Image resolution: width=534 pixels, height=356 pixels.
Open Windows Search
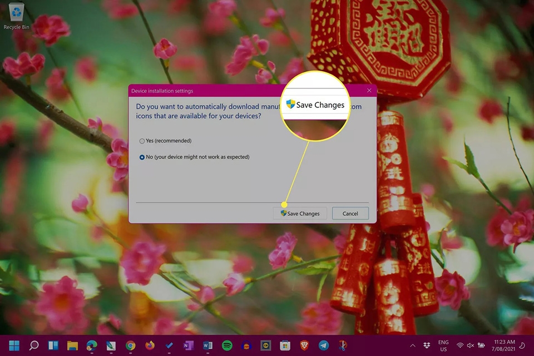[34, 345]
